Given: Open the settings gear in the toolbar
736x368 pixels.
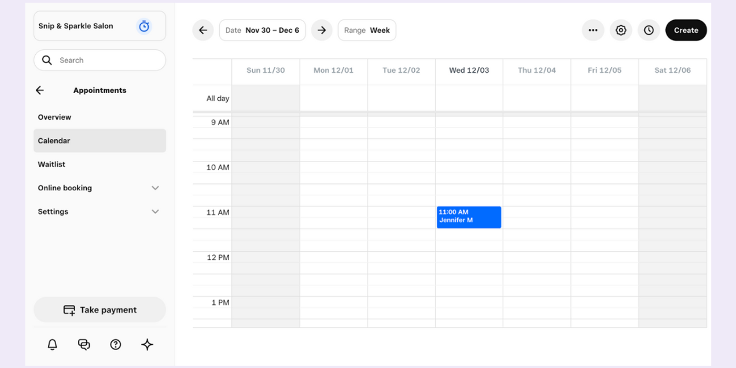Looking at the screenshot, I should point(621,30).
